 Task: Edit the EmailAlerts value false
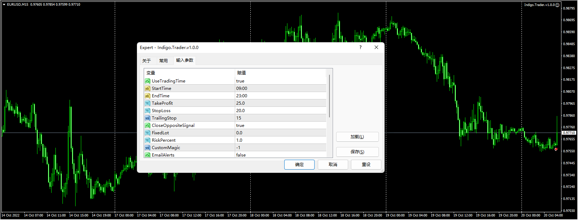point(281,155)
